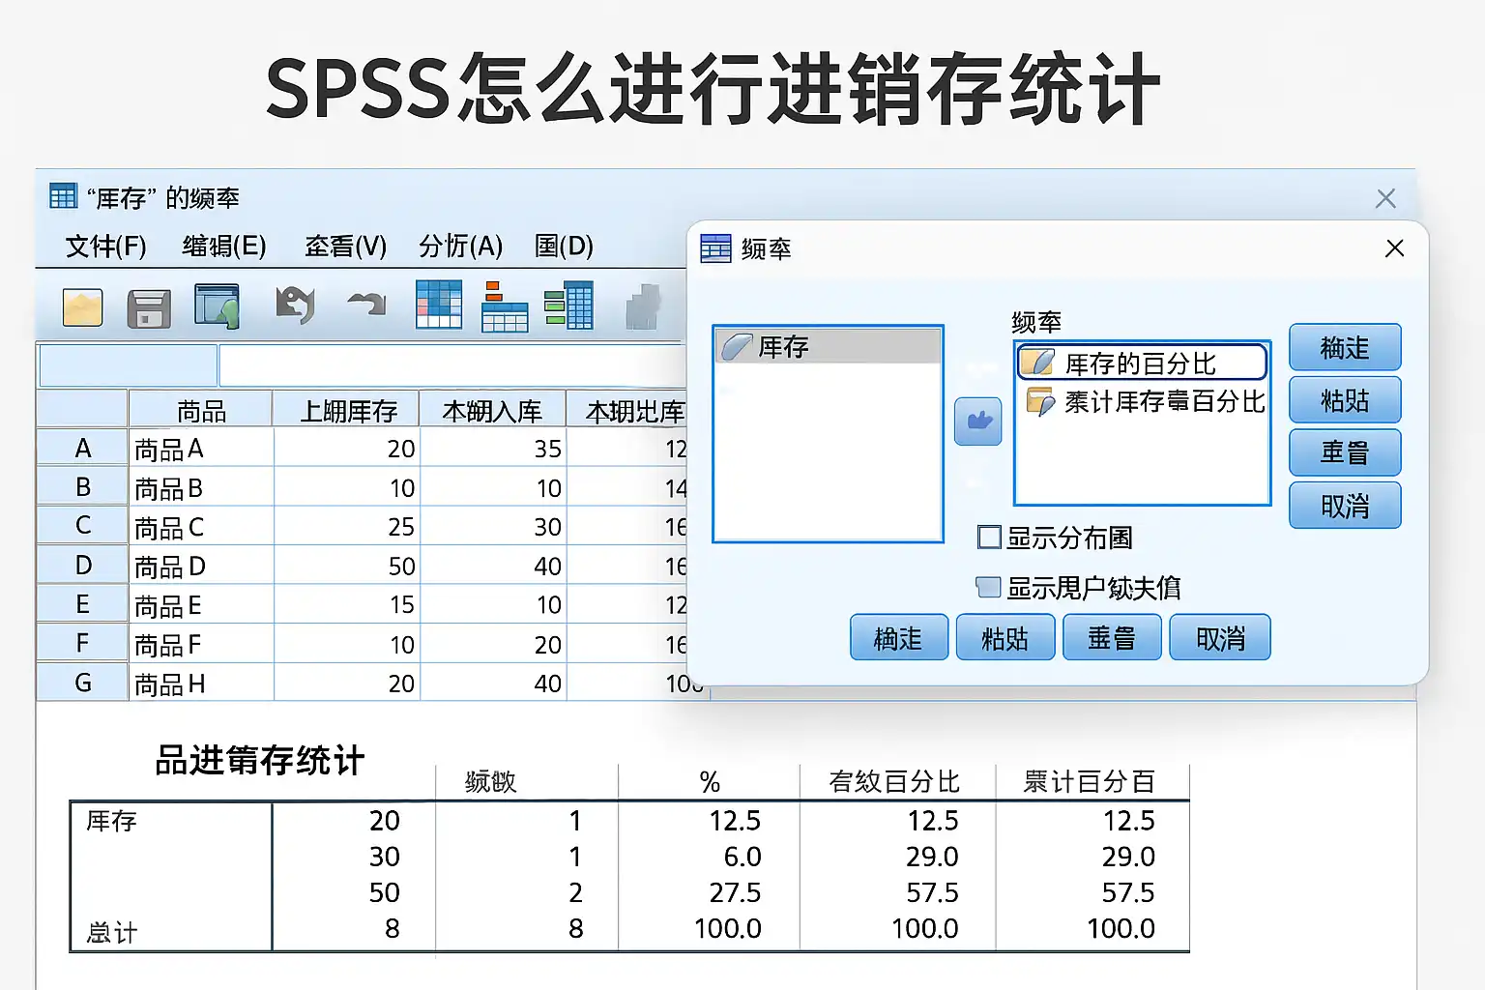Open the view menu labelled (V)
The width and height of the screenshot is (1485, 990).
click(x=345, y=247)
